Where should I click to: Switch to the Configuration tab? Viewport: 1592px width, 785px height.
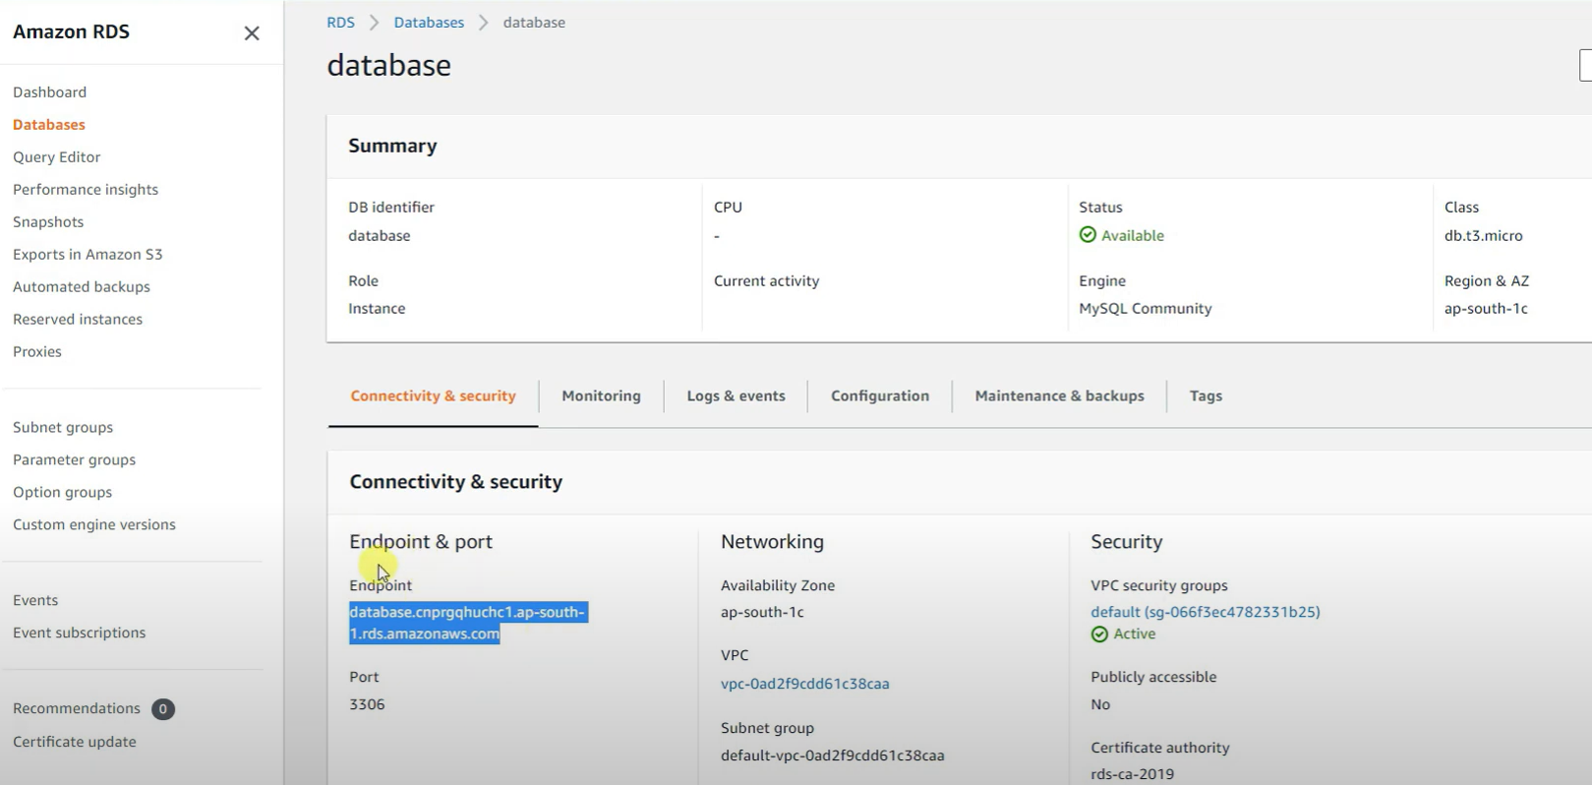879,396
